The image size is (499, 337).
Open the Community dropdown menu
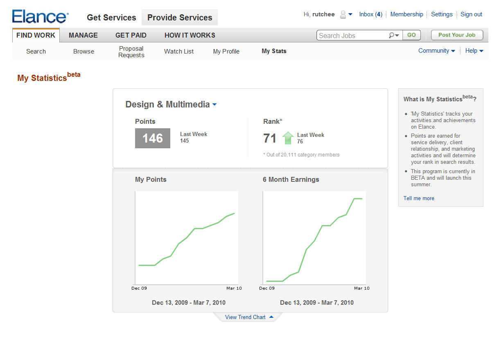click(x=436, y=51)
